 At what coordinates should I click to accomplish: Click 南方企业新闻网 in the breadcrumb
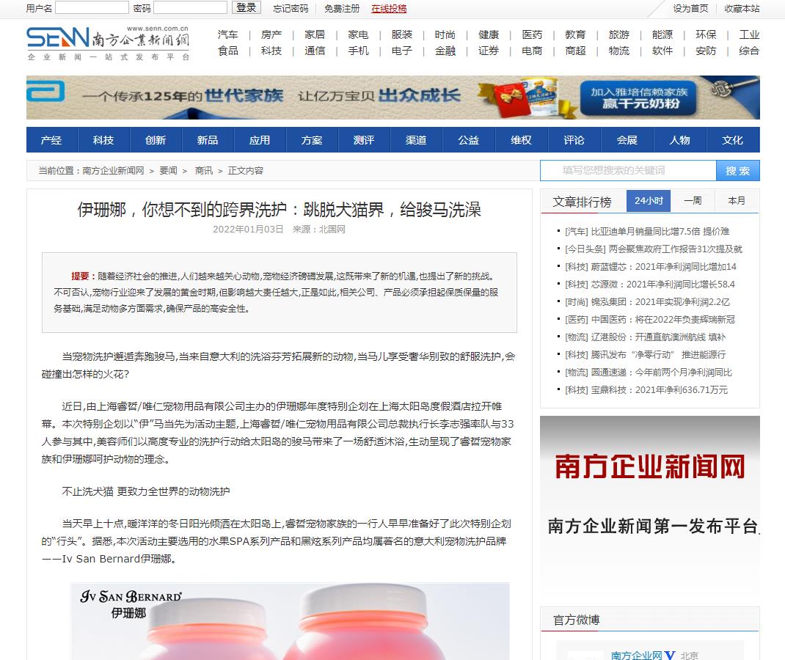point(113,171)
